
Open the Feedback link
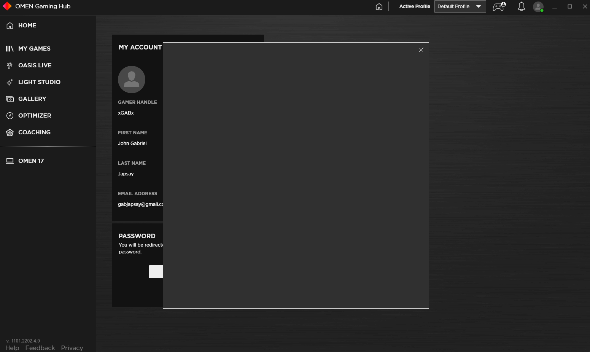(40, 348)
